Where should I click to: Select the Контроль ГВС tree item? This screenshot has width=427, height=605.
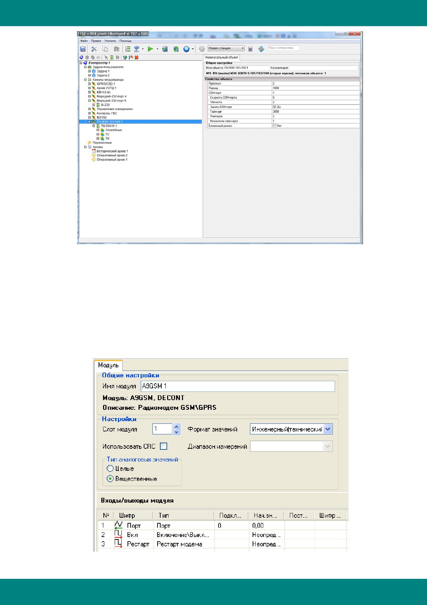107,113
